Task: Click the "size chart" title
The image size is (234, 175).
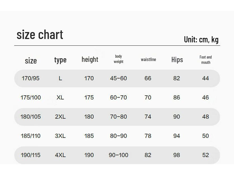Action: pos(40,35)
